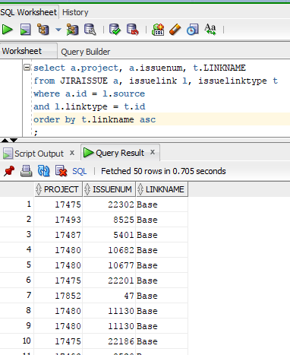Open the Explain Plan dropdown arrow
The height and width of the screenshot is (355, 290).
[58, 30]
